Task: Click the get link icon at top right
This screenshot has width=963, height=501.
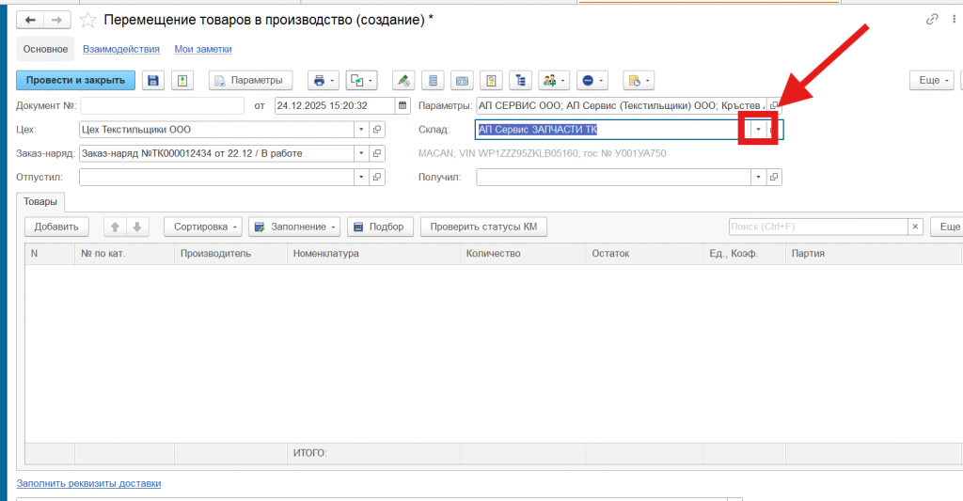Action: click(x=933, y=19)
